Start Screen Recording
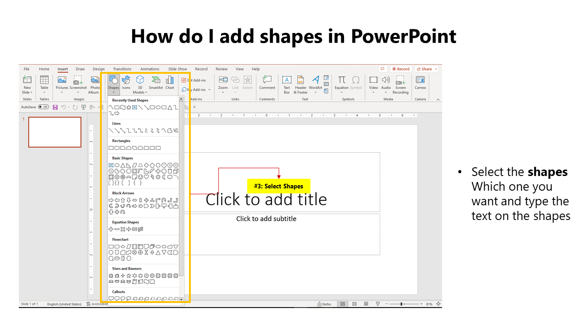 pyautogui.click(x=400, y=85)
